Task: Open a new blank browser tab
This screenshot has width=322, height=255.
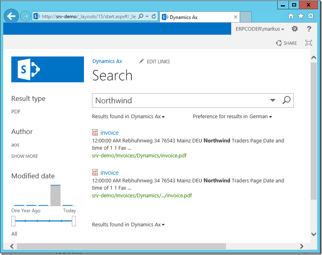Action: 246,17
